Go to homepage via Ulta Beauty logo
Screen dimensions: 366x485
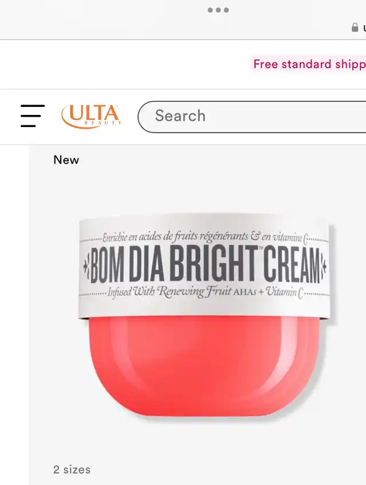(91, 116)
